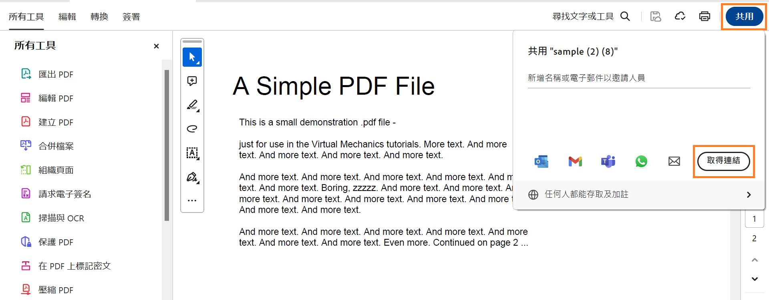Viewport: 769px width, 300px height.
Task: Share through WhatsApp icon
Action: pos(641,161)
